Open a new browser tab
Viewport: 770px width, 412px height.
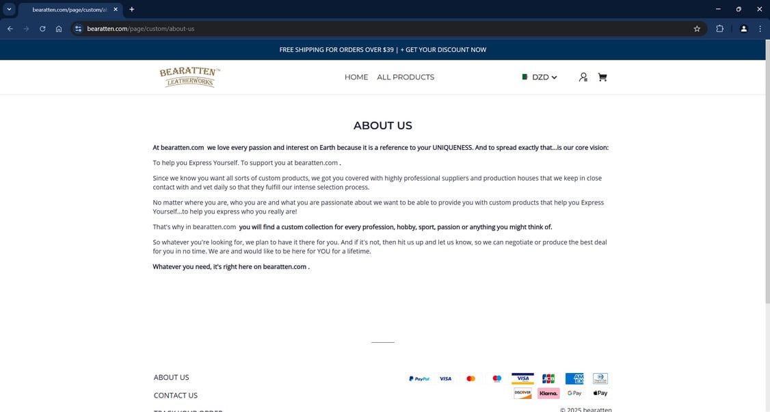(x=131, y=10)
